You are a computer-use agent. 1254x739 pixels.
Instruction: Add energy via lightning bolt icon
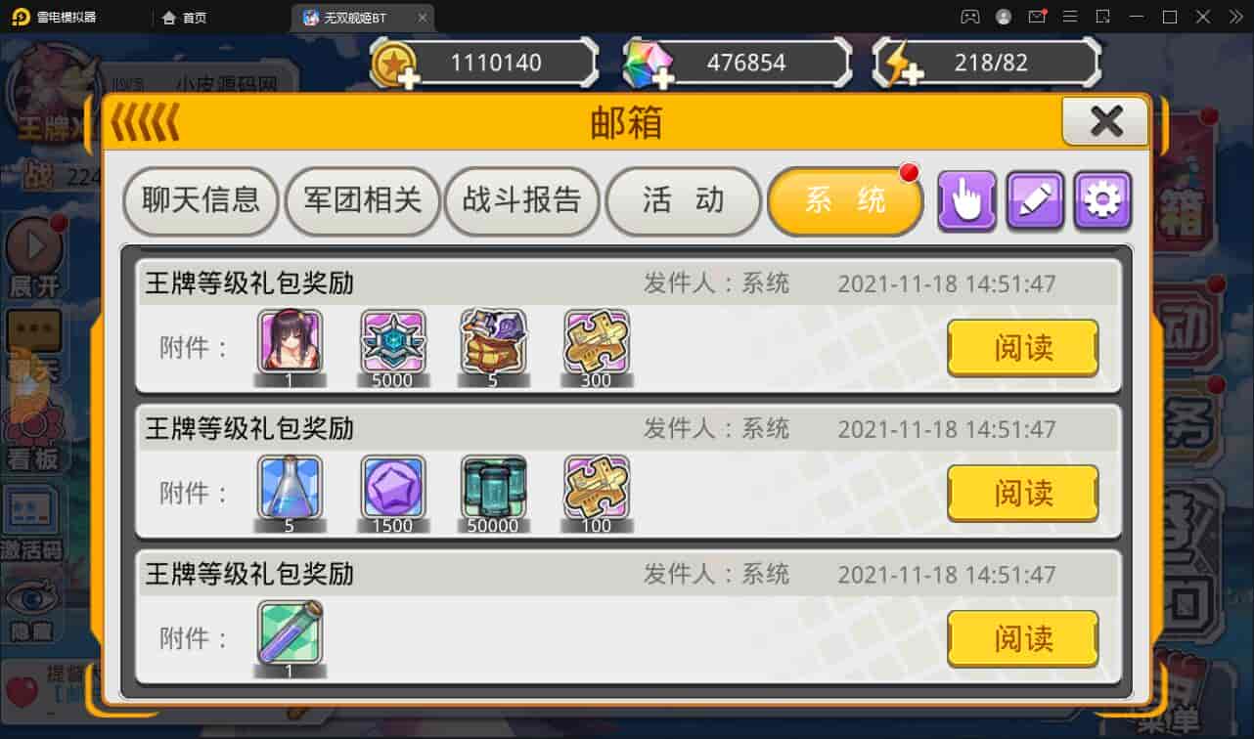(900, 64)
